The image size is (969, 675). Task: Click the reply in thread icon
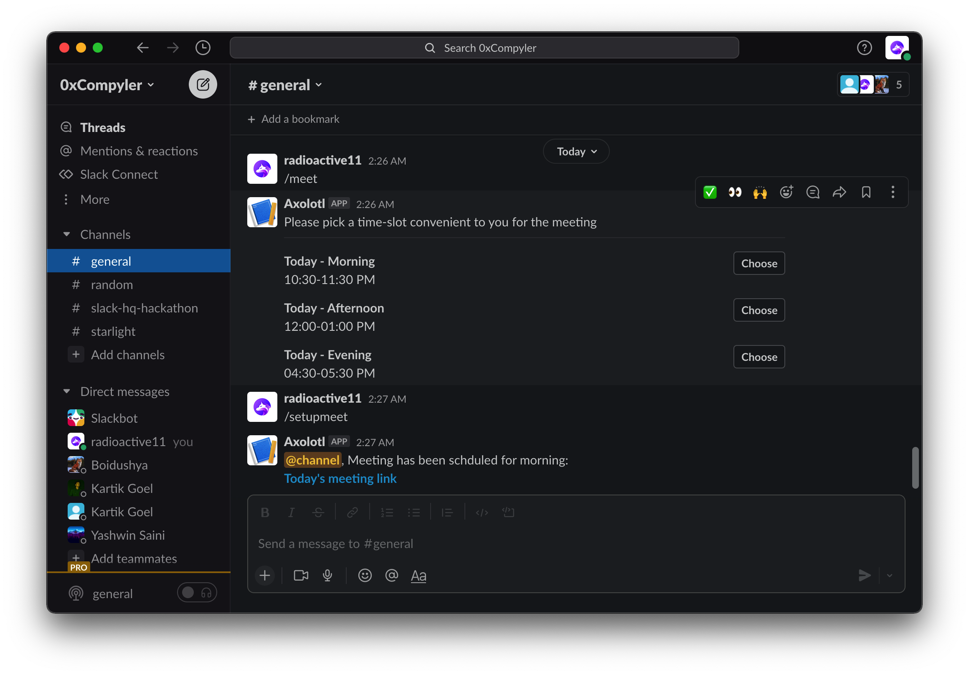pos(813,193)
